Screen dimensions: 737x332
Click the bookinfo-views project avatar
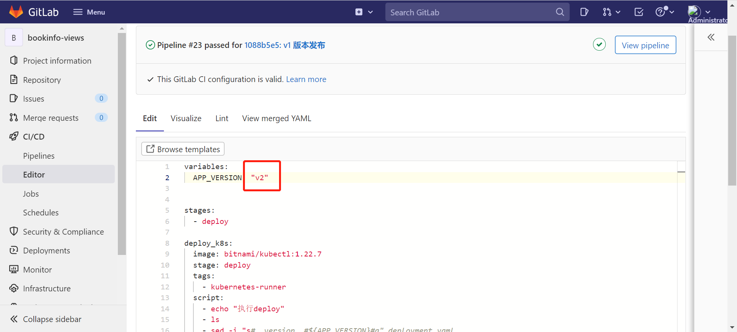click(14, 38)
